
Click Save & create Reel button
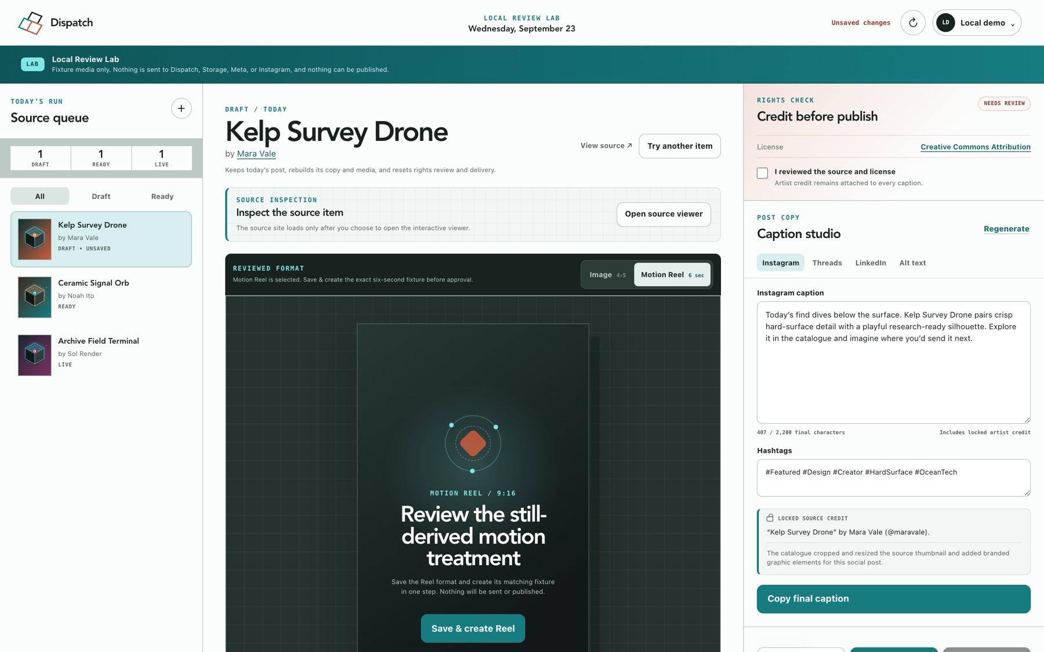(x=473, y=628)
